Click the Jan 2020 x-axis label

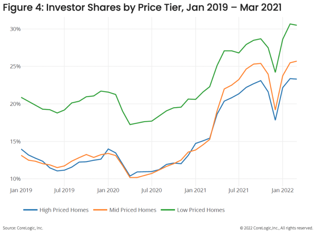(x=108, y=191)
